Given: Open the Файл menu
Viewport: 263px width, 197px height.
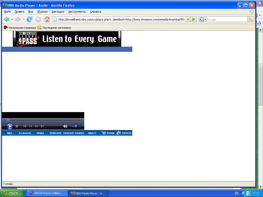Looking at the screenshot, I should pyautogui.click(x=7, y=12).
